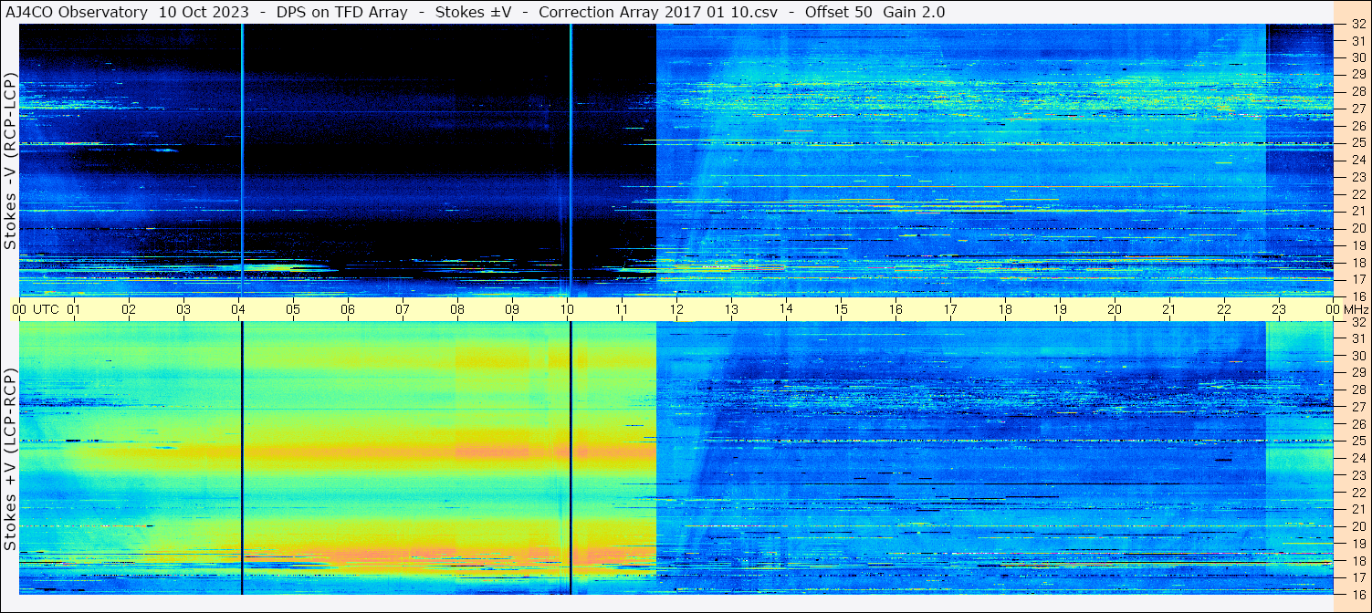Click the 32 MHz label of upper panel
1372x613 pixels.
click(1357, 26)
